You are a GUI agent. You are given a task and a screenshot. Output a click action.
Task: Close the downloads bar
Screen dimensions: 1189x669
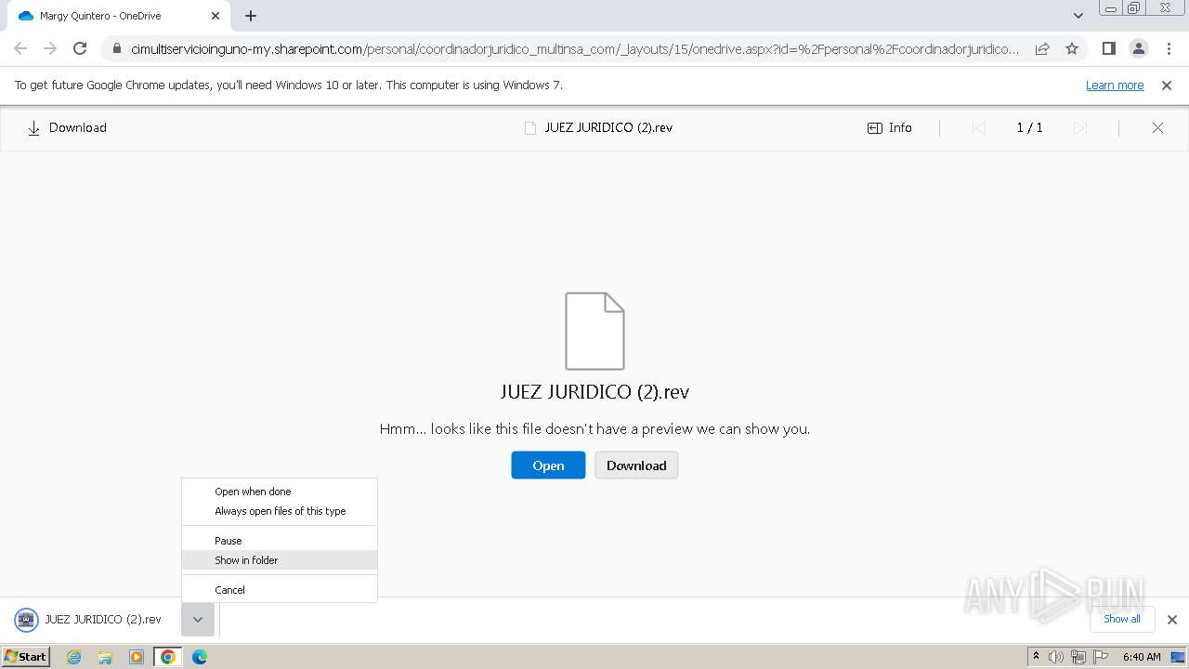(x=1172, y=620)
